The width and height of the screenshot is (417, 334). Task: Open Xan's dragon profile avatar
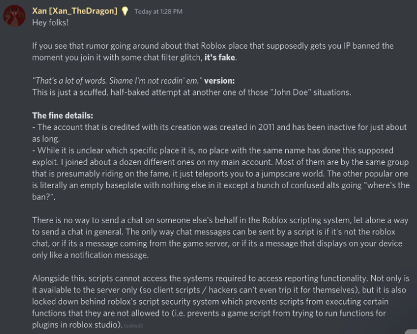[14, 16]
